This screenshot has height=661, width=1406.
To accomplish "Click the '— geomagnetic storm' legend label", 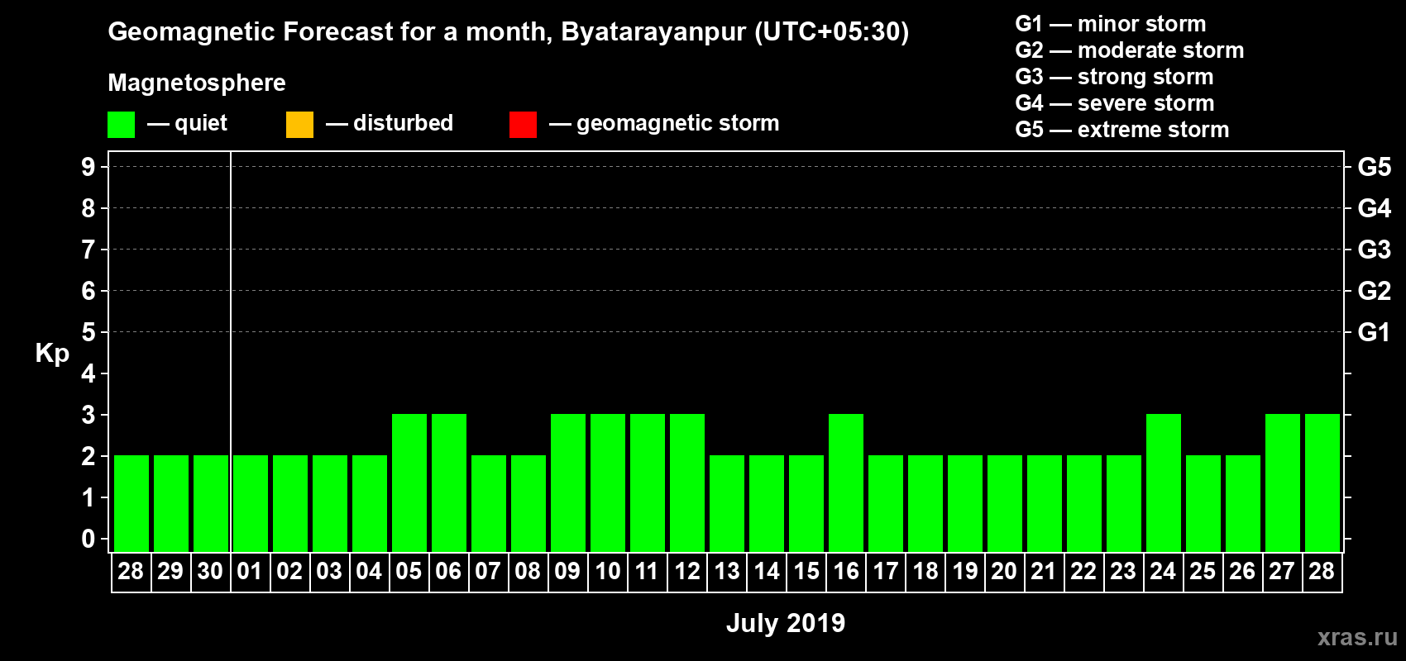I will pyautogui.click(x=664, y=123).
